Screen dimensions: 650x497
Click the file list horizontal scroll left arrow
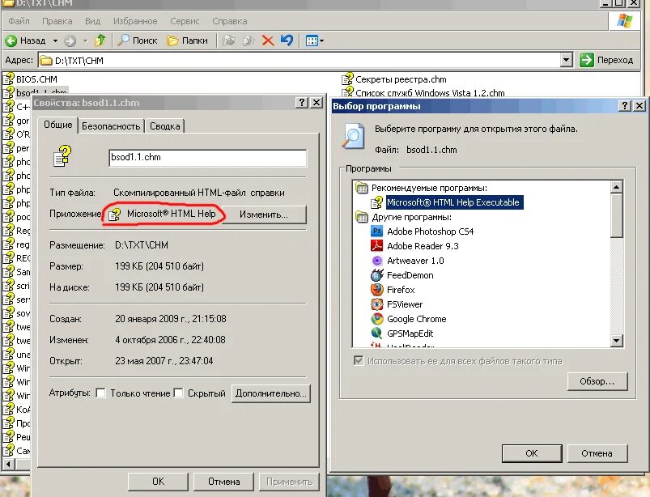tap(7, 463)
